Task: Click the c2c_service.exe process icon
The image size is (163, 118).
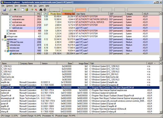Action: click(x=11, y=25)
